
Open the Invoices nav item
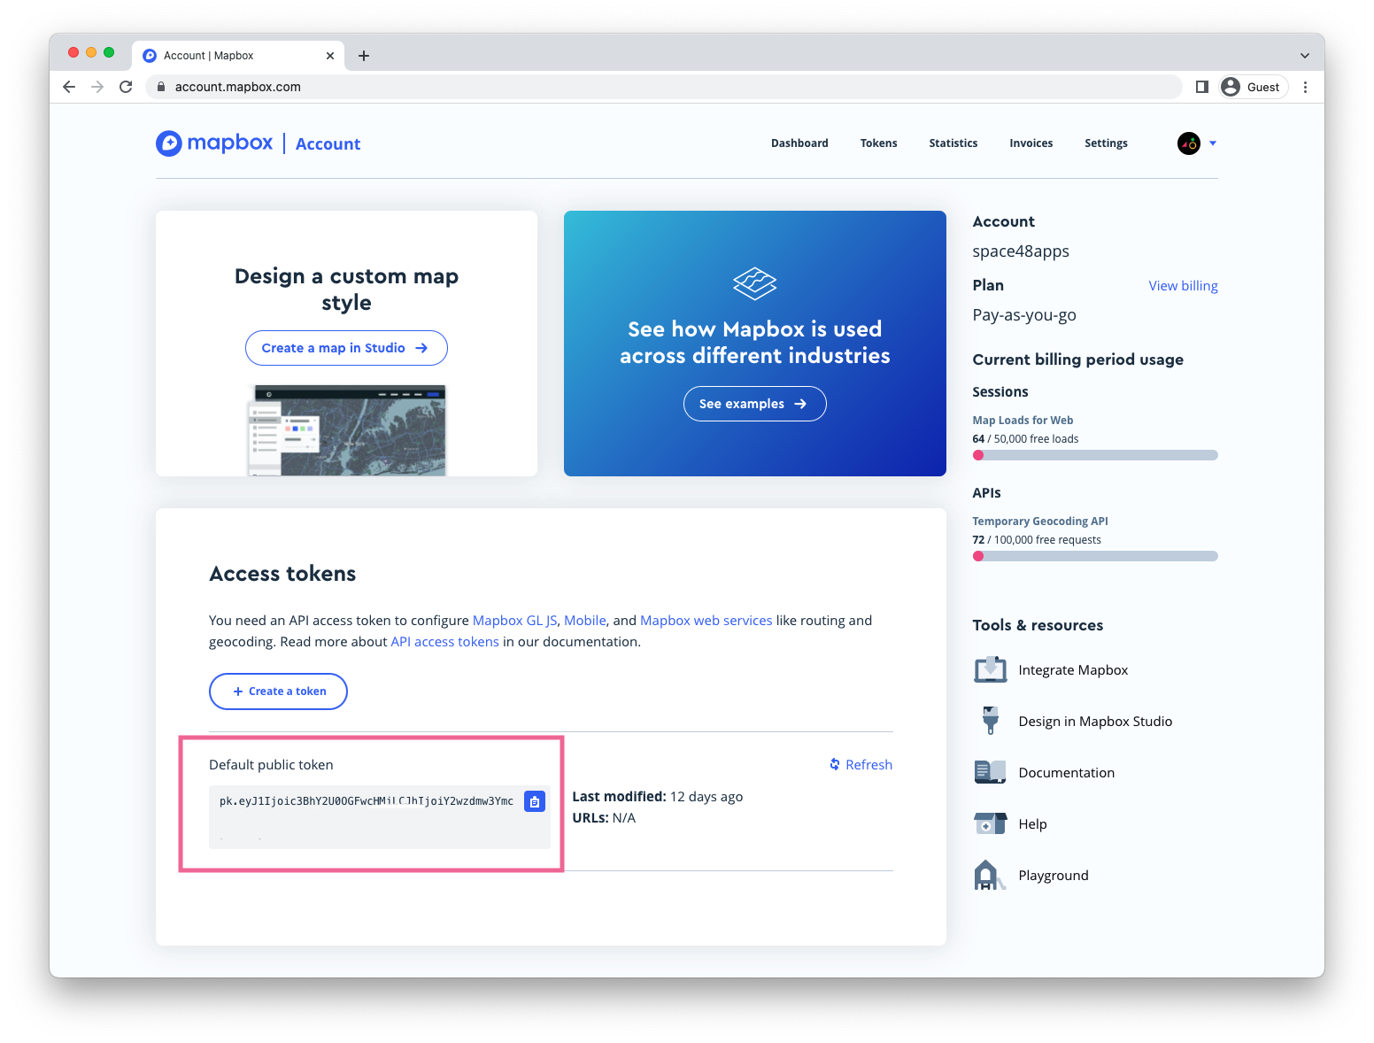pyautogui.click(x=1031, y=143)
